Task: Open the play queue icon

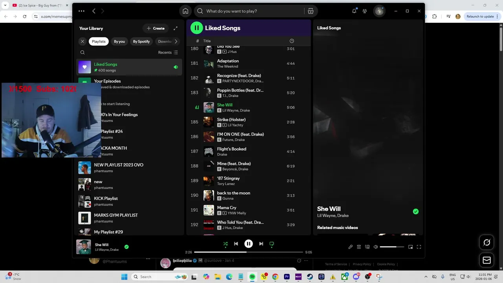Action: click(359, 247)
